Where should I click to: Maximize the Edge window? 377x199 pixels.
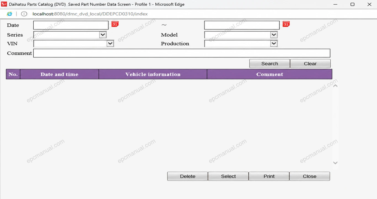pos(352,4)
